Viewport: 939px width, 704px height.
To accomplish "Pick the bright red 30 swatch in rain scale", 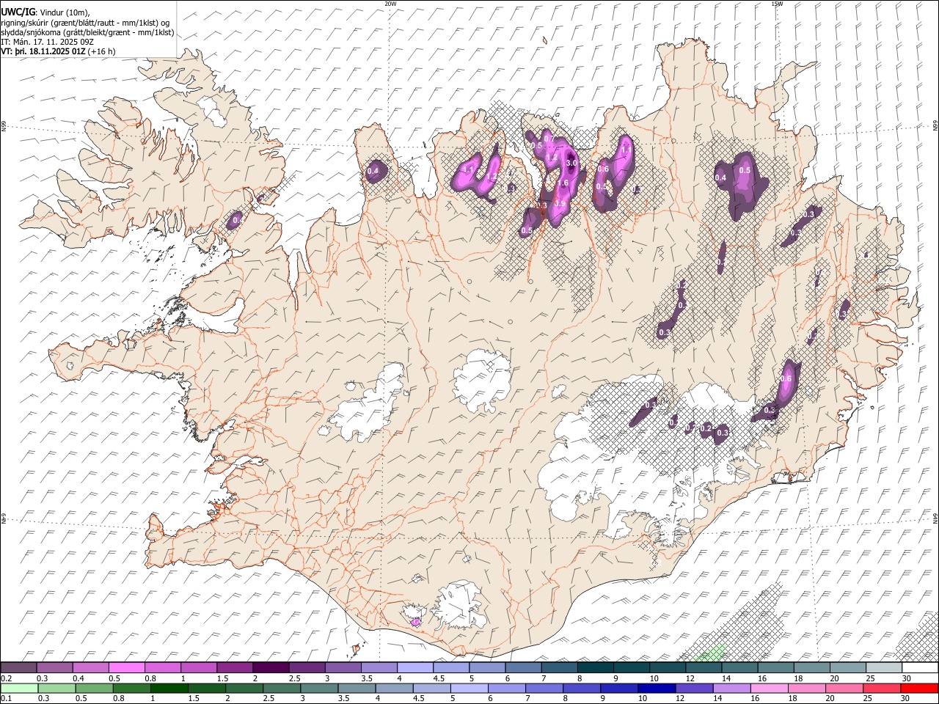I will coord(919,689).
